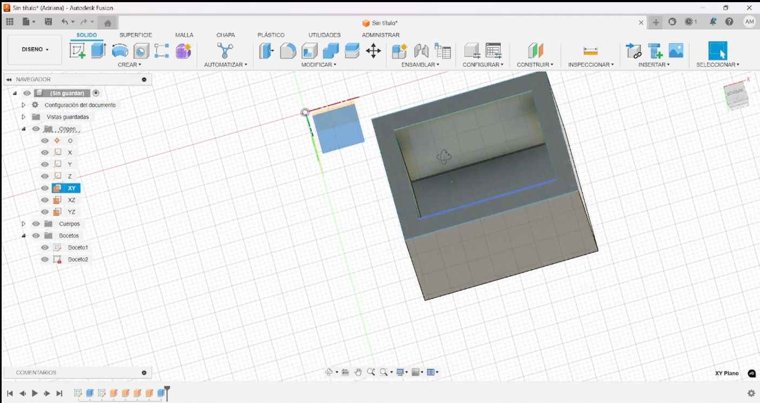This screenshot has height=403, width=760.
Task: Toggle visibility of Cuerpos folder
Action: pos(36,224)
